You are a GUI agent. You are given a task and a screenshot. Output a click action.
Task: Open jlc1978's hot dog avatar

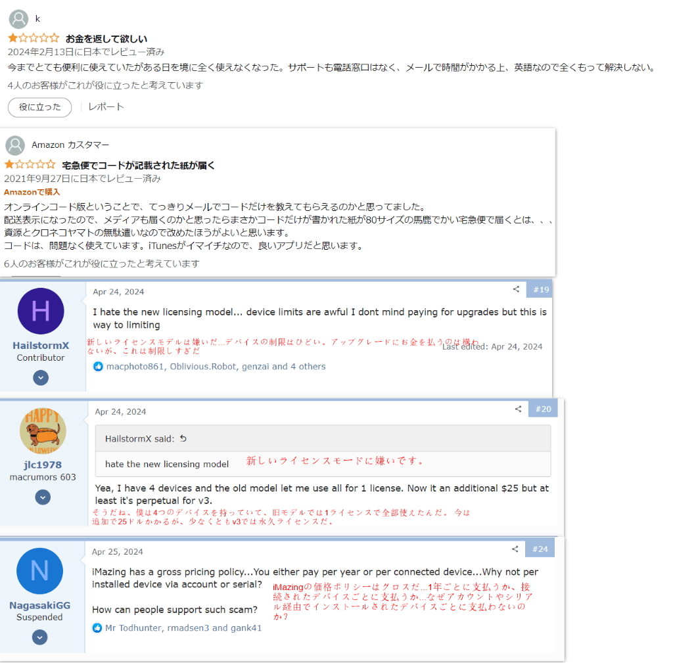pyautogui.click(x=43, y=431)
